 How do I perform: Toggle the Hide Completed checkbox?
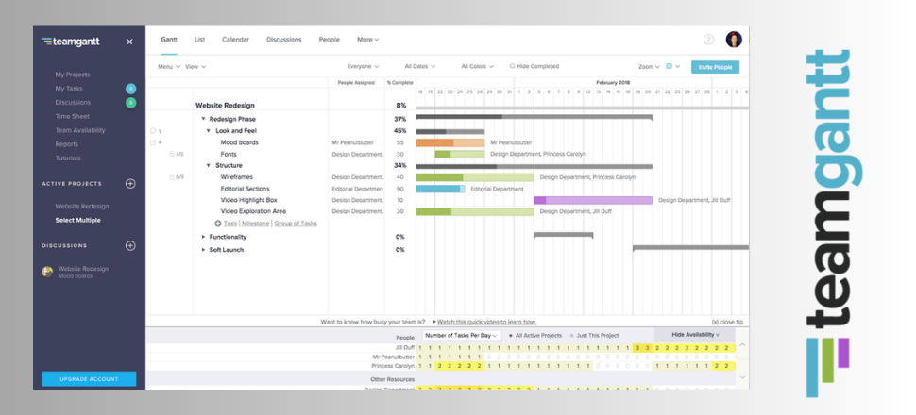(513, 67)
